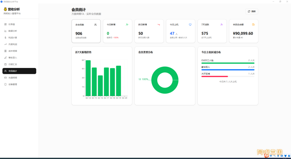Click the purple user icon on 7天活跃

[222, 24]
